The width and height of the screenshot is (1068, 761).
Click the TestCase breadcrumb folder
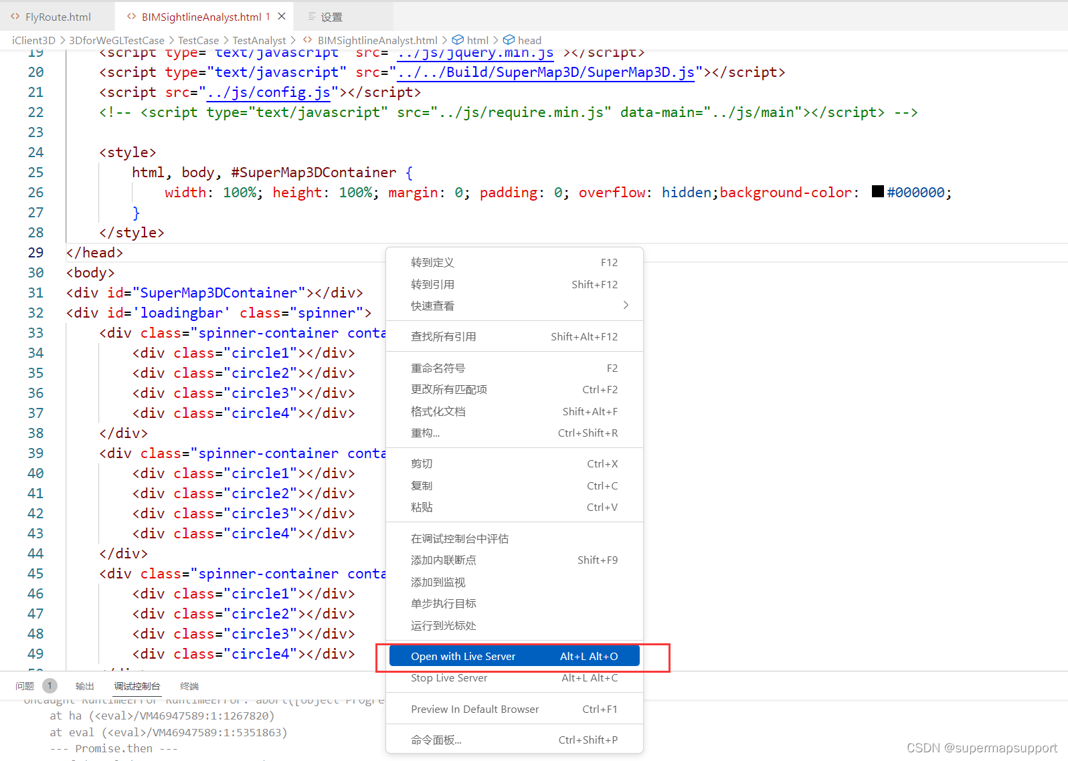click(198, 41)
